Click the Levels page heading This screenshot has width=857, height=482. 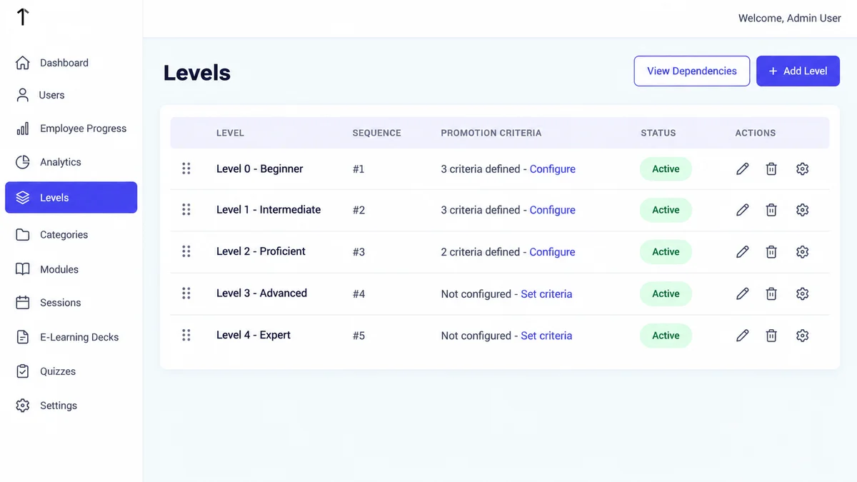coord(197,73)
